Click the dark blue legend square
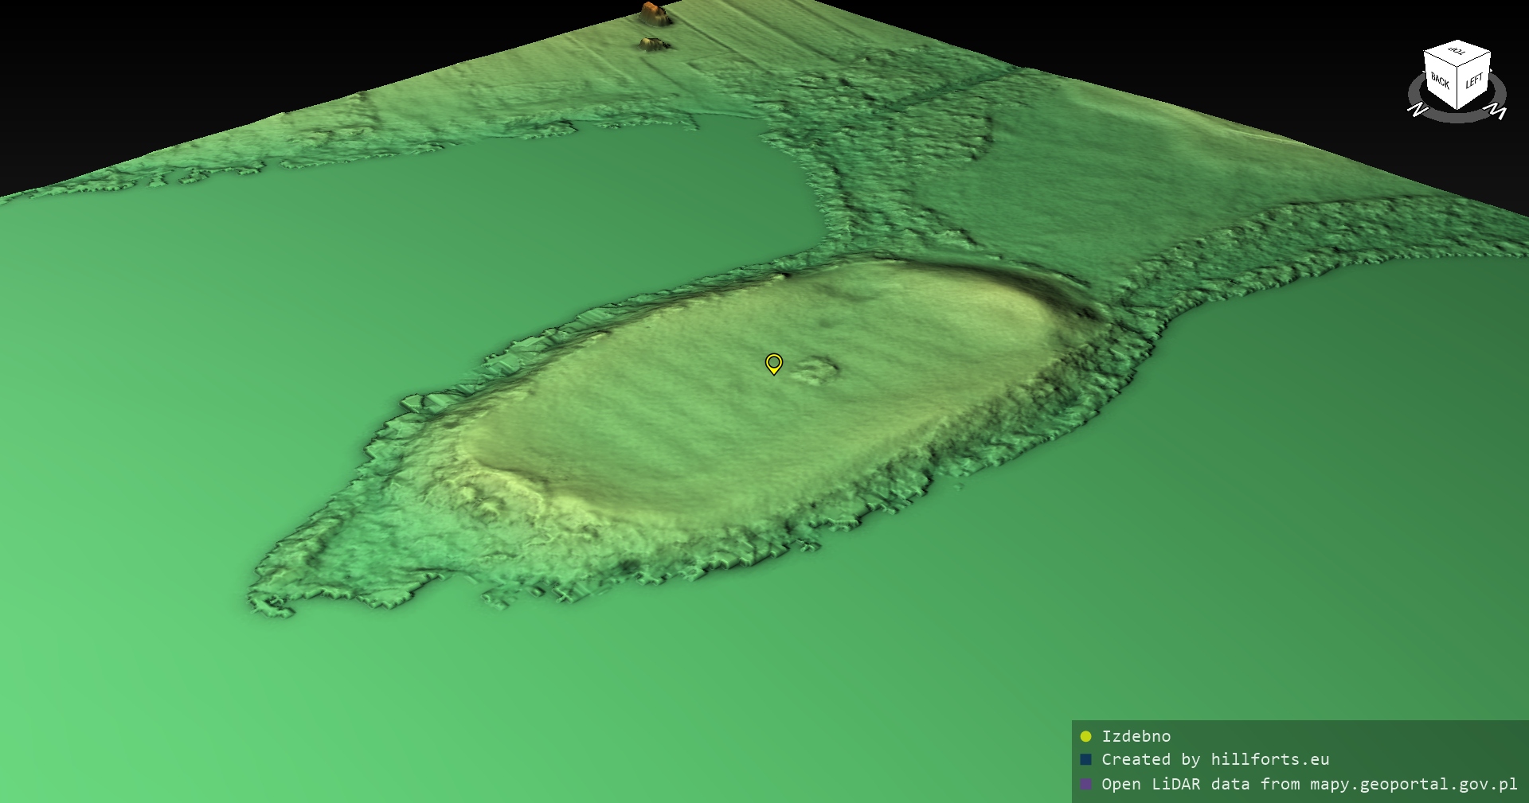This screenshot has width=1529, height=803. (1085, 760)
